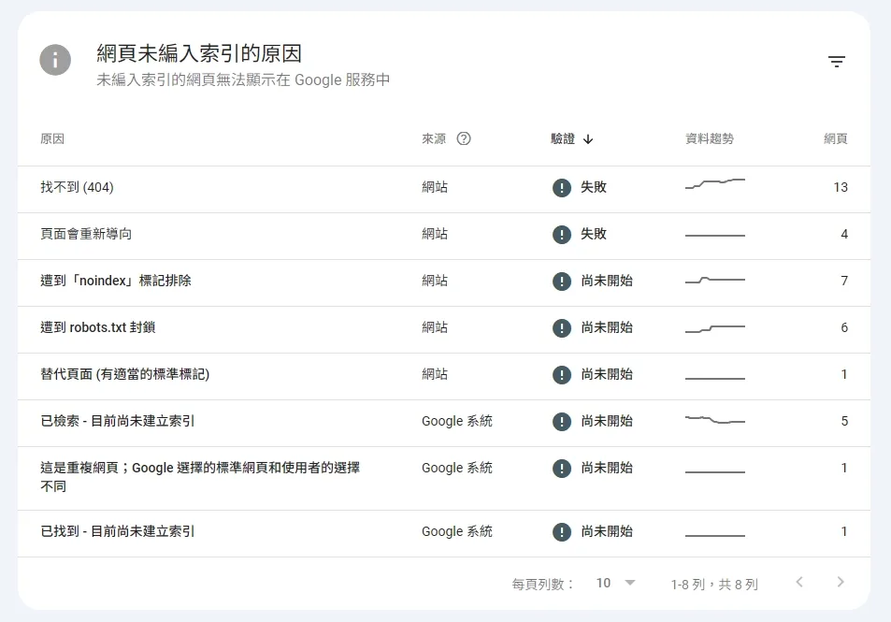Click the 來源 column header
This screenshot has height=622, width=891.
tap(434, 138)
